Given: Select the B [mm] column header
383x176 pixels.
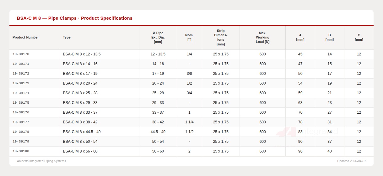Looking at the screenshot, I should (330, 37).
